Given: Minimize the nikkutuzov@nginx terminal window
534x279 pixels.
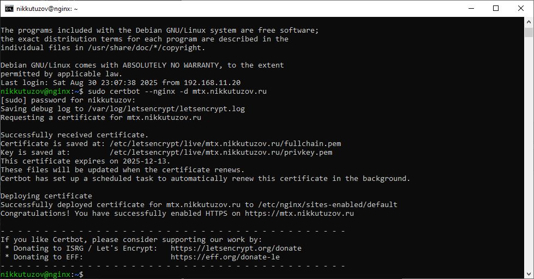Looking at the screenshot, I should coord(471,9).
